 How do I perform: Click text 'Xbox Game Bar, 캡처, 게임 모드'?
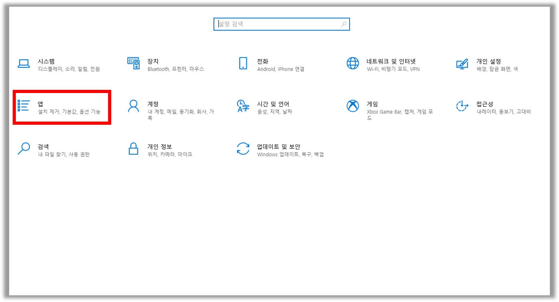click(x=400, y=115)
